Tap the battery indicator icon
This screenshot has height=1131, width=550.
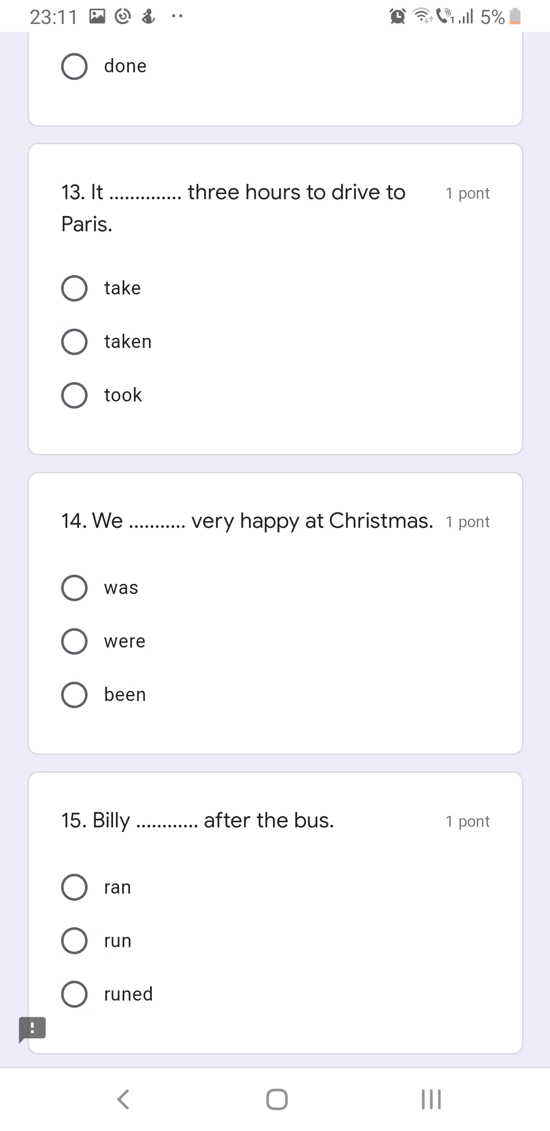pos(515,17)
